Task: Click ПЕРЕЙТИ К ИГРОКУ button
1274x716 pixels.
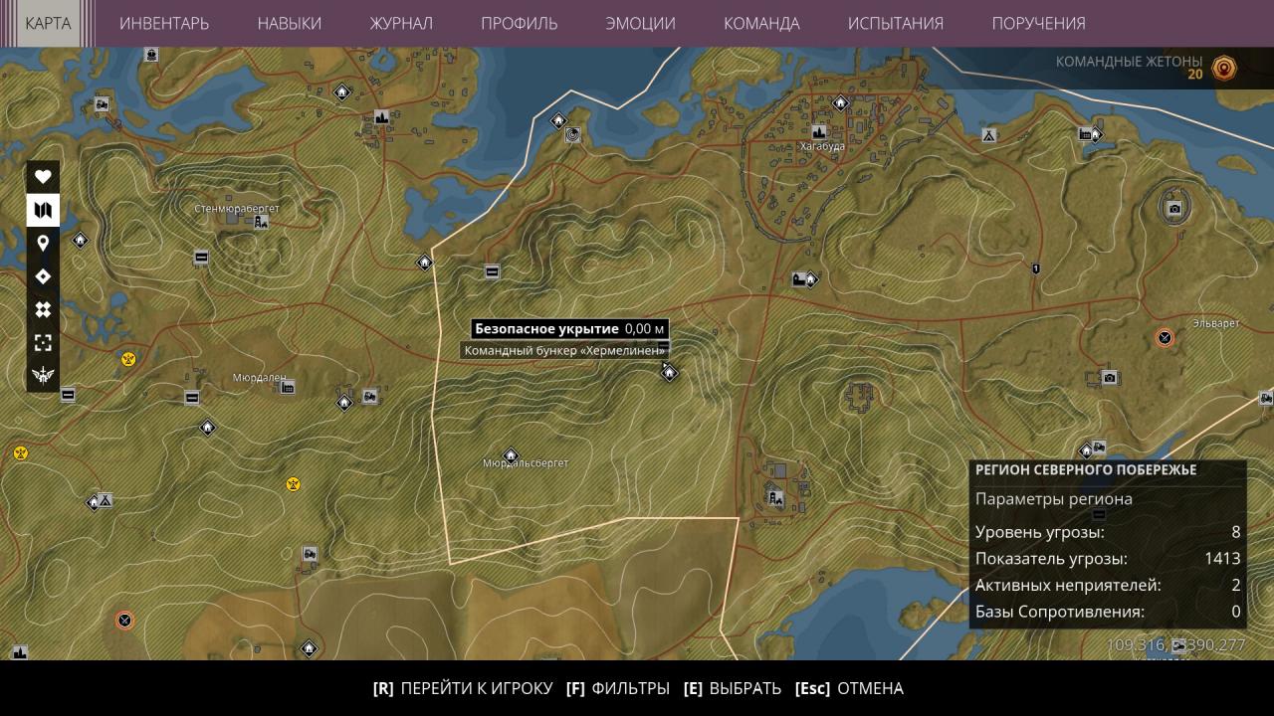Action: (x=463, y=688)
